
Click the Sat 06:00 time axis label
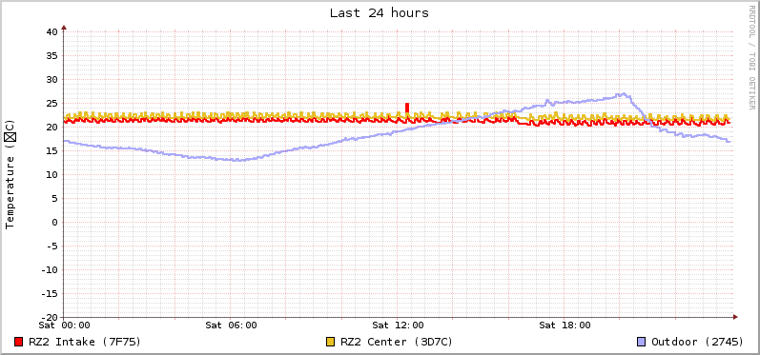[x=231, y=325]
